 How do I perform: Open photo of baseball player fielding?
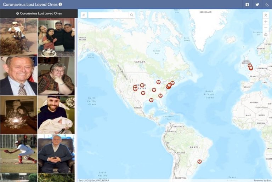pyautogui.click(x=19, y=154)
